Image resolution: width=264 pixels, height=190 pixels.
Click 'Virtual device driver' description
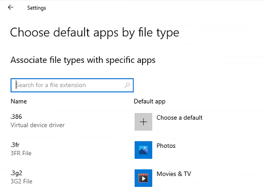[x=37, y=125]
